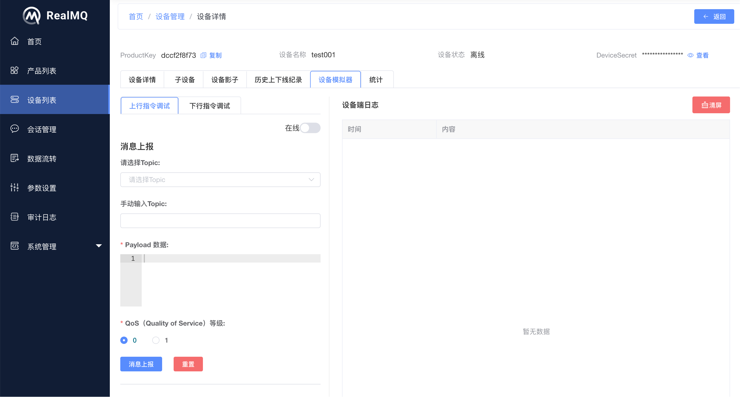Open 会话管理 in the sidebar menu
This screenshot has height=397, width=740.
coord(55,129)
